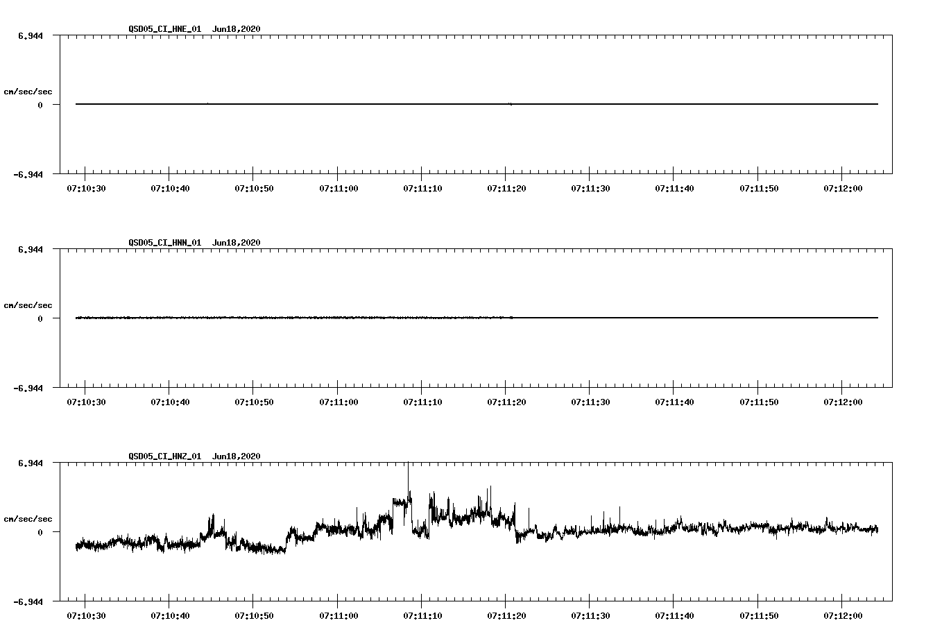Click 07:10:50 time label under HNZ plot

(254, 616)
